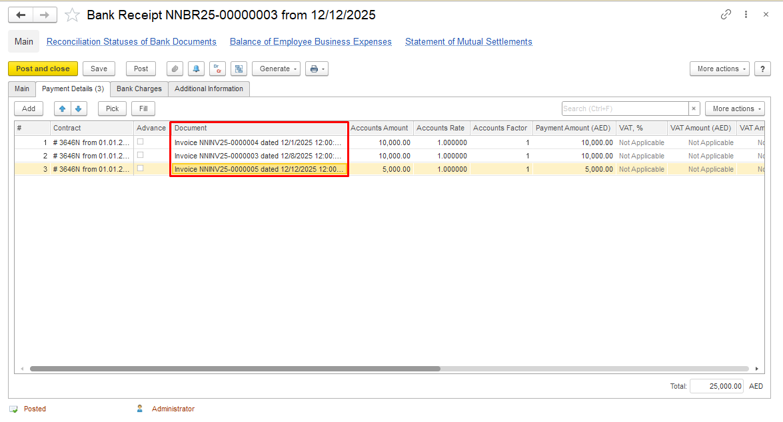Add this bank receipt to favorites star
The width and height of the screenshot is (783, 422).
pyautogui.click(x=73, y=15)
